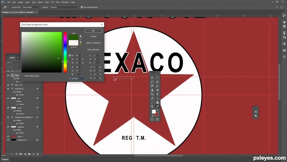Swap foreground and background colors

(158, 110)
